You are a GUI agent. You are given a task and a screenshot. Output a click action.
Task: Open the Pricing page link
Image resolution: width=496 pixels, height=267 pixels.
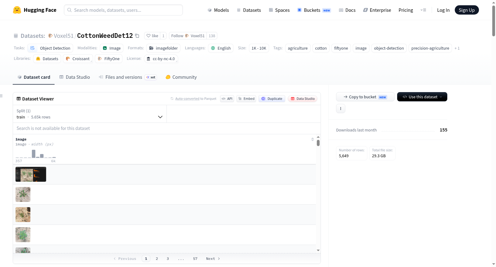tap(406, 10)
